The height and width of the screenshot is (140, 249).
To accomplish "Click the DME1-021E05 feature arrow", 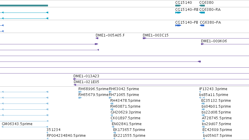I will click(75, 85).
